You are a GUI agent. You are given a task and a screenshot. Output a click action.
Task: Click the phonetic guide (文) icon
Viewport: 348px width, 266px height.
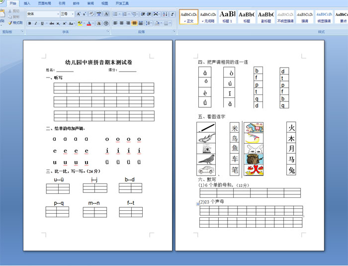(99, 14)
